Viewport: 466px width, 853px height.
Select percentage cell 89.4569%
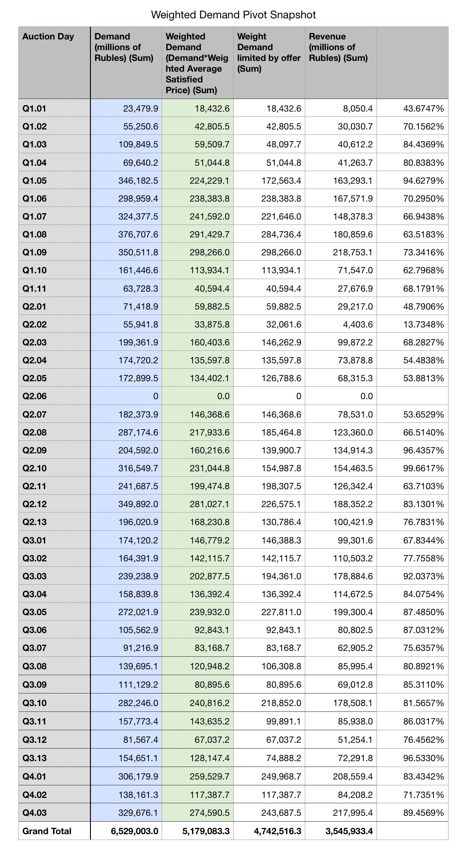413,813
